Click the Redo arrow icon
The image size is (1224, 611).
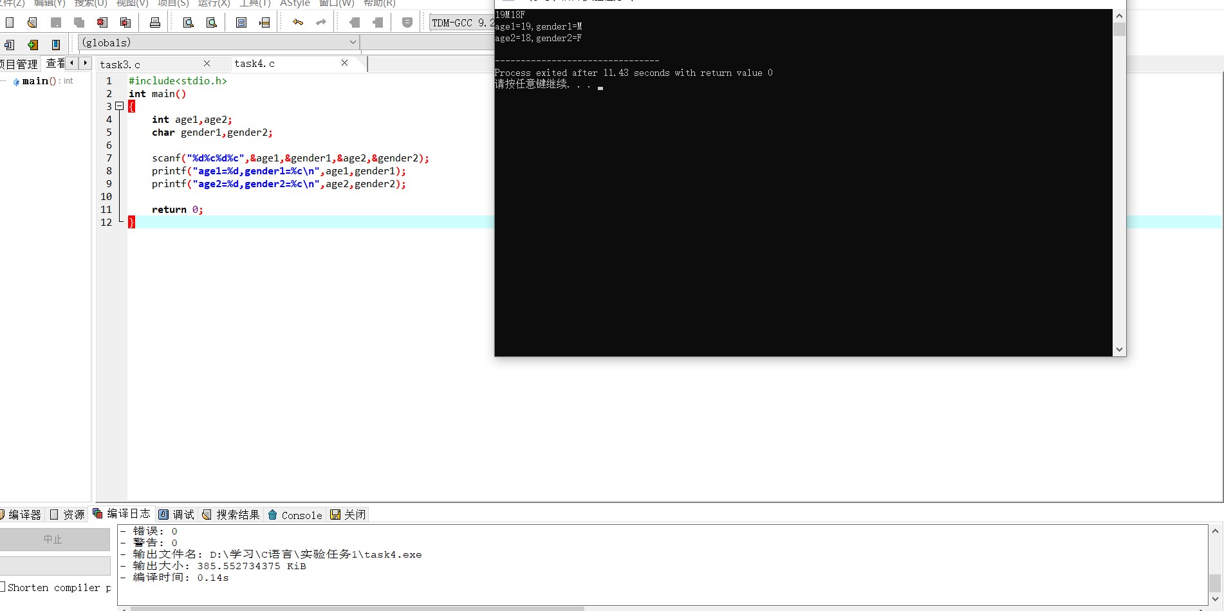[x=320, y=23]
